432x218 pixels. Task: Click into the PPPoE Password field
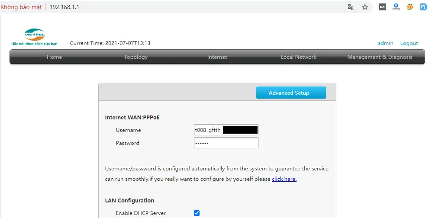[x=226, y=143]
